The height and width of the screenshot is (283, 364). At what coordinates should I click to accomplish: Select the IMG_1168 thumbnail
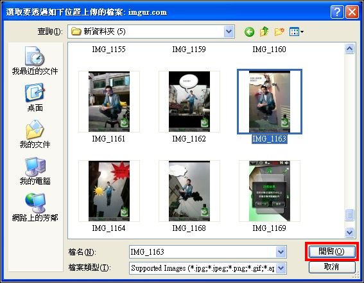click(x=189, y=191)
